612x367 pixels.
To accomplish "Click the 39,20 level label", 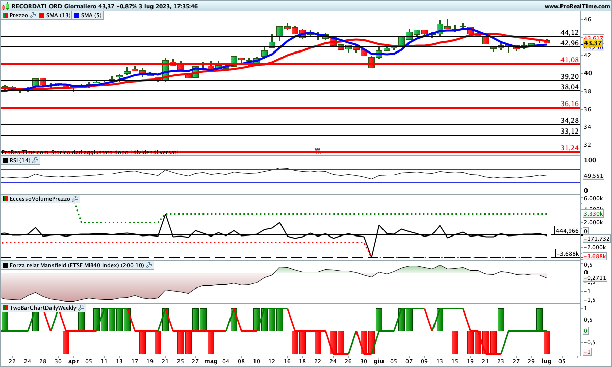I will coord(569,76).
